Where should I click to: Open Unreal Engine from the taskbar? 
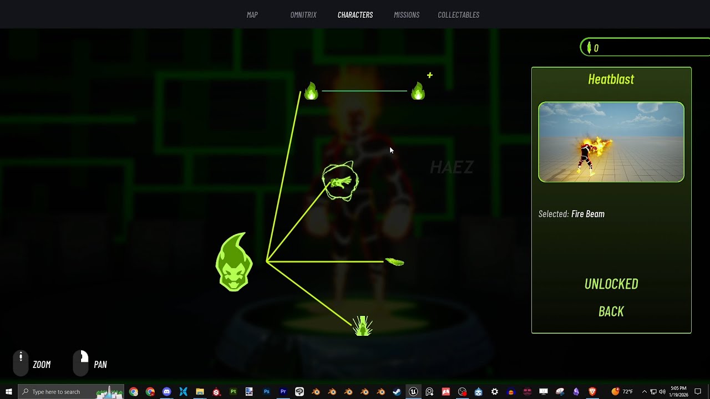(x=413, y=392)
